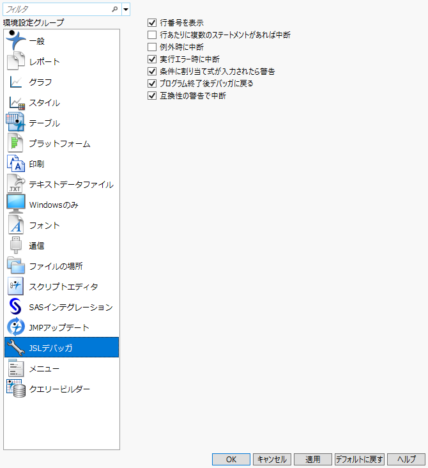Select the ファイルの場所 folder icon
Viewport: 428px width, 468px height.
tap(16, 265)
